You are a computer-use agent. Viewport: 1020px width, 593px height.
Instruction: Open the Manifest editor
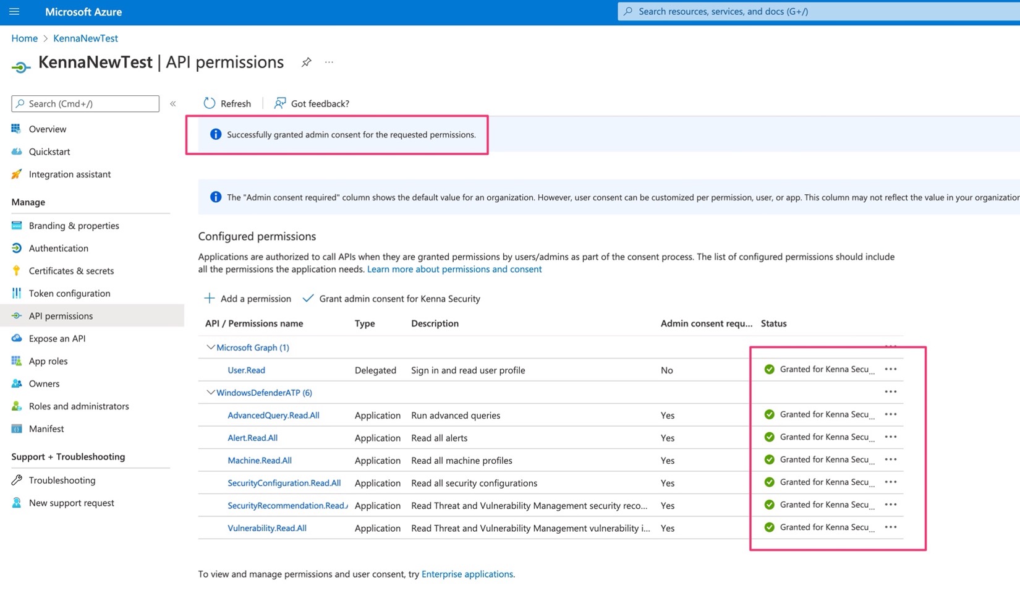click(x=46, y=429)
